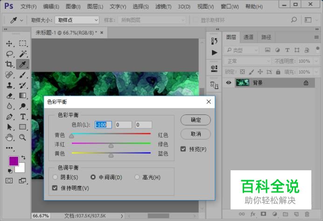Toggle the 显示取样环 checkbox

(x=196, y=20)
